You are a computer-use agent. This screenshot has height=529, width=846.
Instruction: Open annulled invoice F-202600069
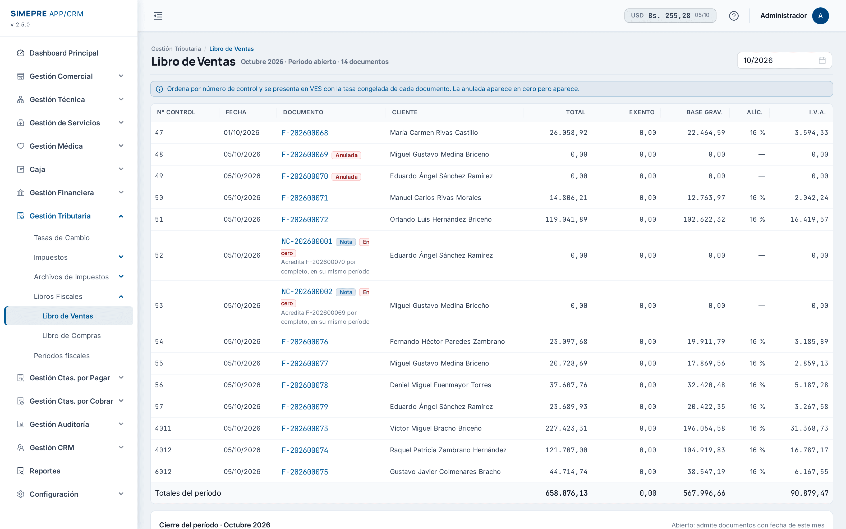305,154
